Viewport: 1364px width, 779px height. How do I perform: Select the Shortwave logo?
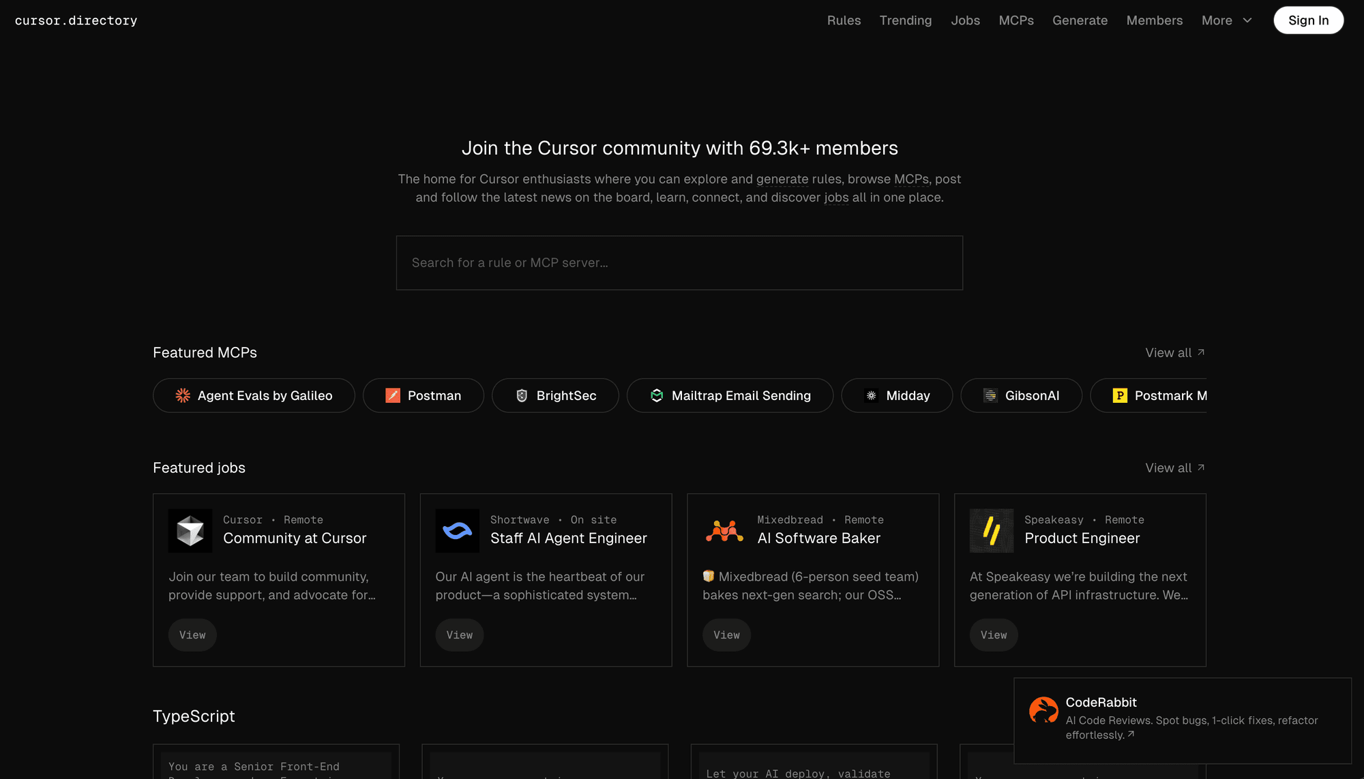(x=458, y=531)
